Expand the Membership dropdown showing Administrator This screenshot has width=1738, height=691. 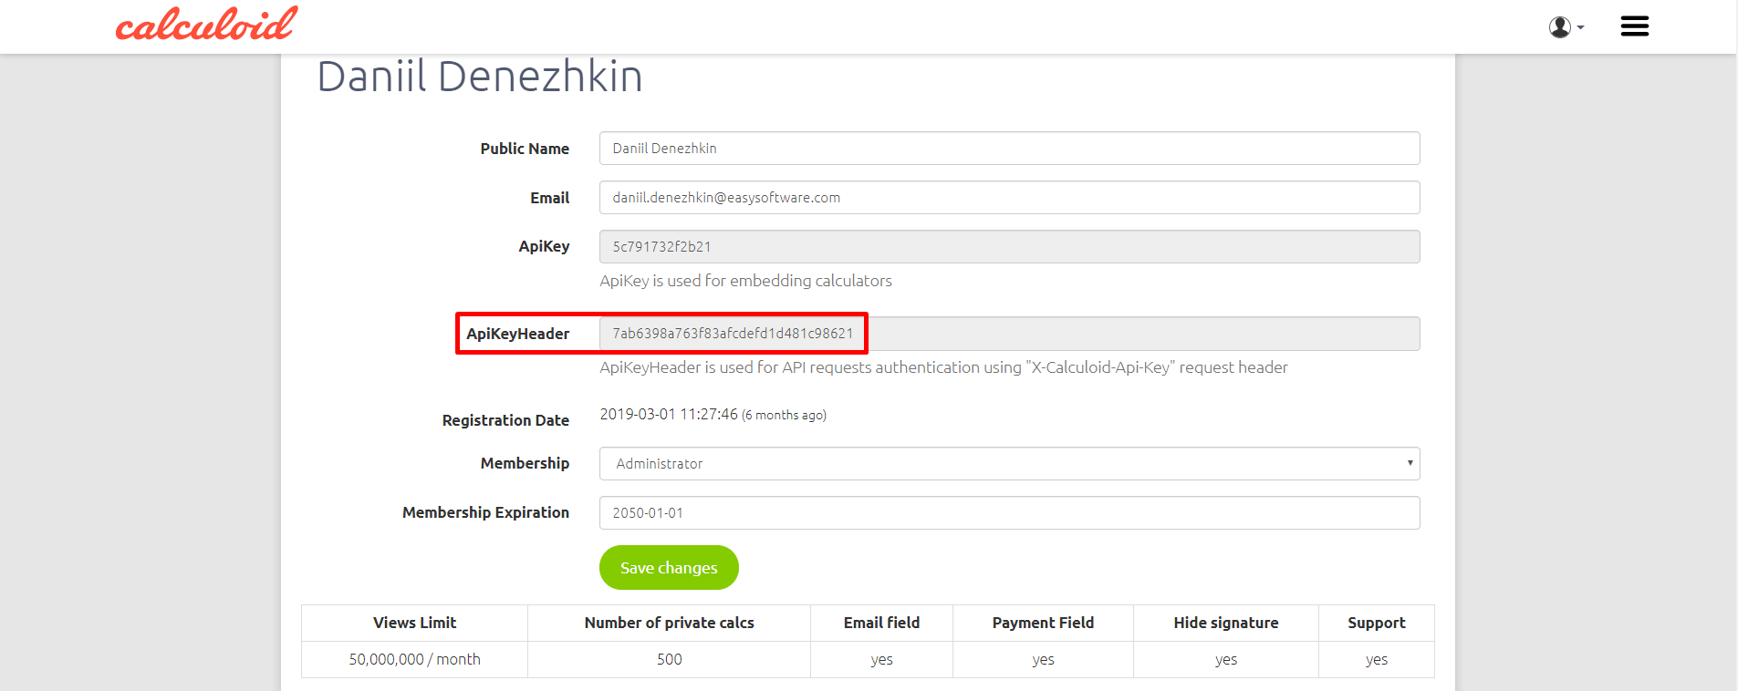tap(1009, 464)
